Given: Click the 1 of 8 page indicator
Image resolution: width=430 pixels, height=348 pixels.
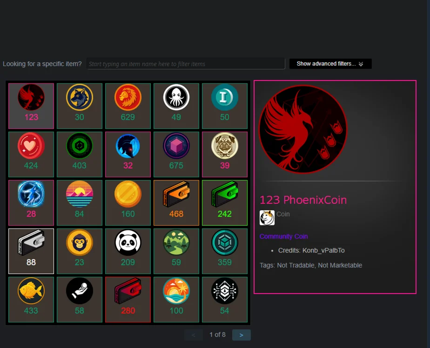Looking at the screenshot, I should [217, 335].
